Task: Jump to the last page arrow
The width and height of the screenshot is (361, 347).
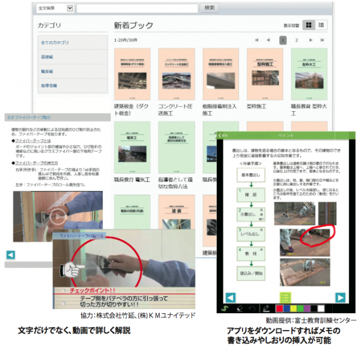Action: tap(324, 41)
